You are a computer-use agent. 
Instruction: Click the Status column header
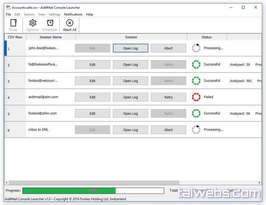(x=206, y=37)
